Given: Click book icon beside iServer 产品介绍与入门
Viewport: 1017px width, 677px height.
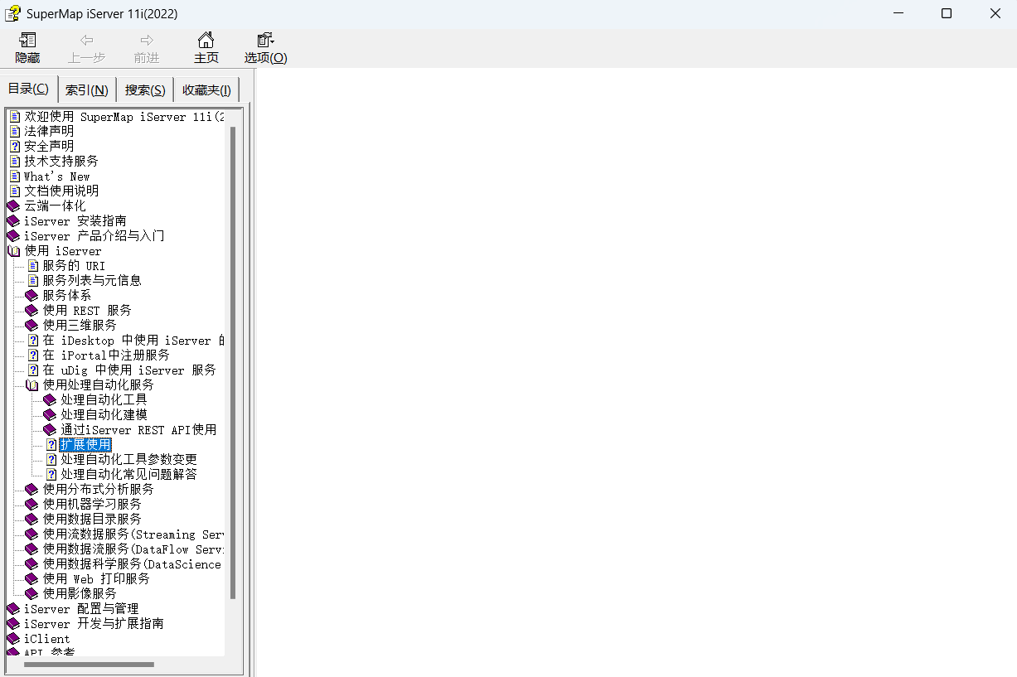Looking at the screenshot, I should [13, 235].
